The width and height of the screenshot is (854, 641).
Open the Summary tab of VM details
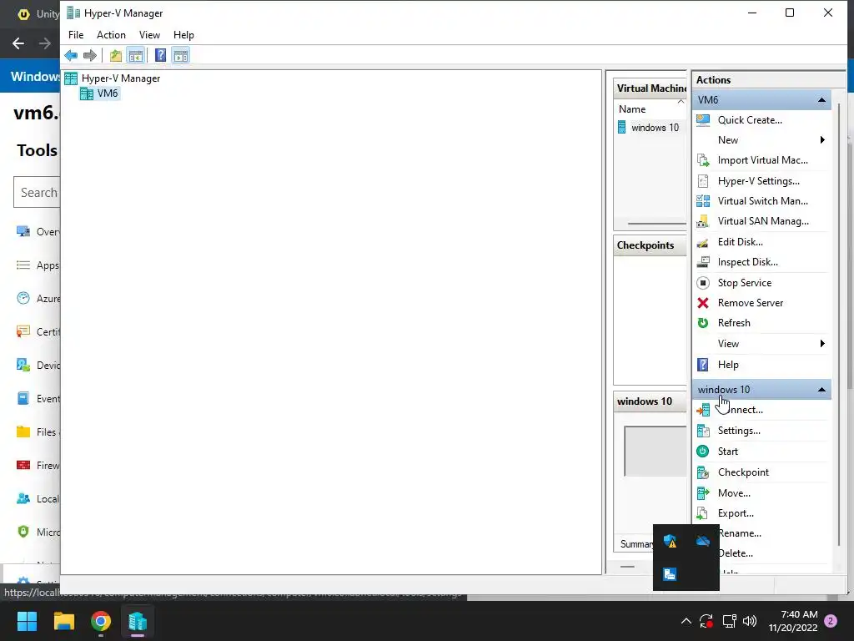pos(635,544)
